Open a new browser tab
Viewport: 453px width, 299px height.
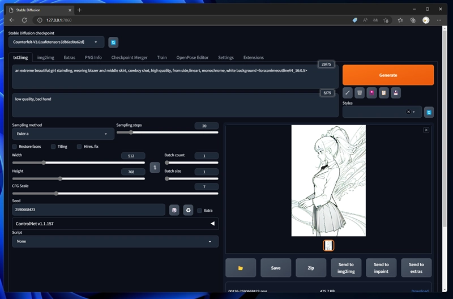[79, 10]
